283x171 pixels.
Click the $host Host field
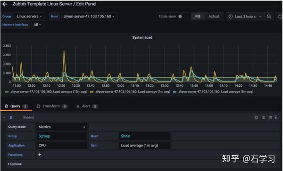144,136
